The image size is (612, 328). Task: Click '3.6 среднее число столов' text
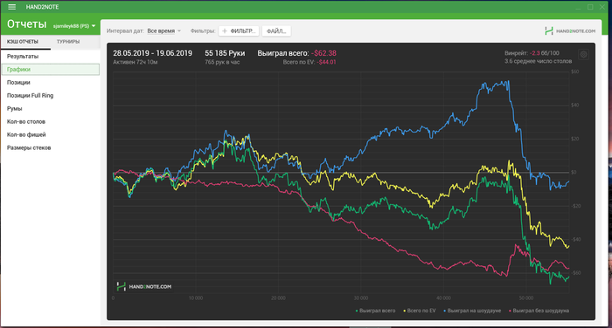point(538,61)
